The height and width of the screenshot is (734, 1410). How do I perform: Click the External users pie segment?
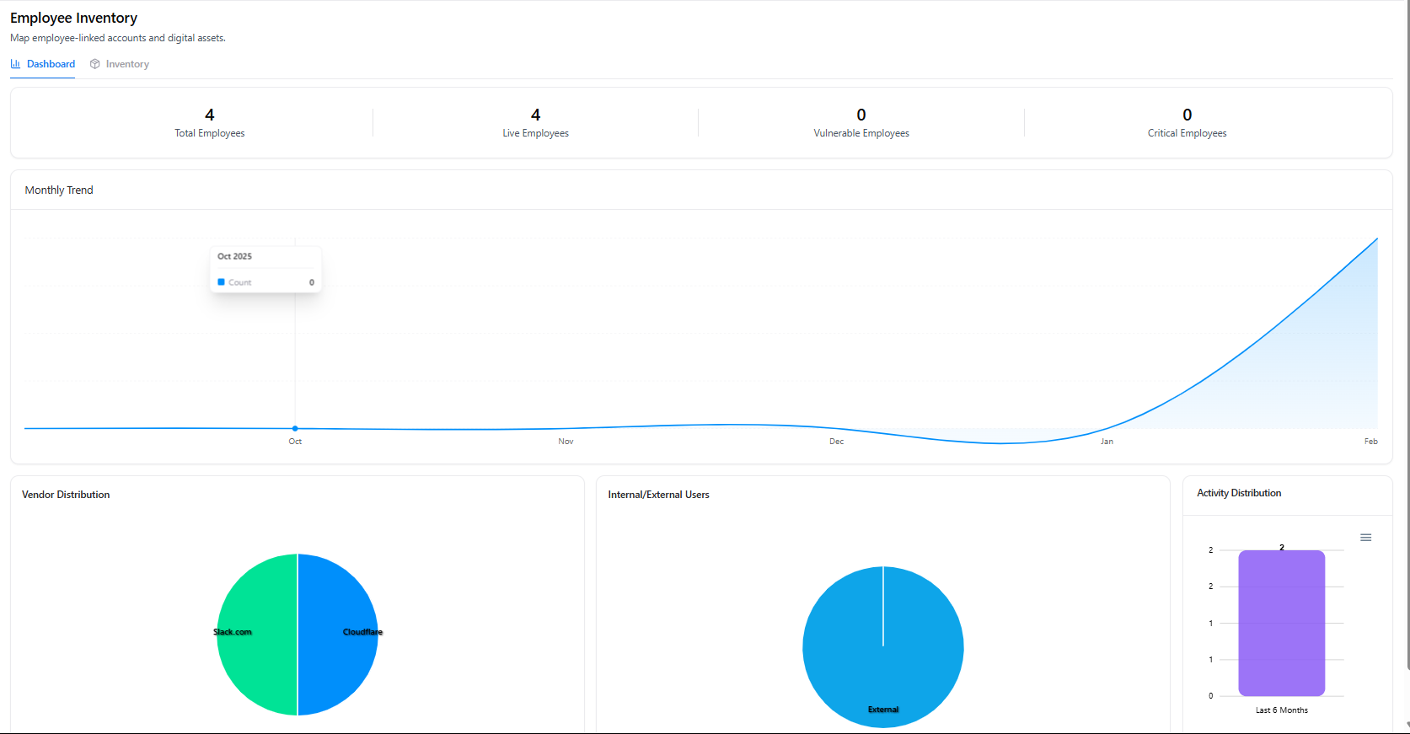pos(882,666)
